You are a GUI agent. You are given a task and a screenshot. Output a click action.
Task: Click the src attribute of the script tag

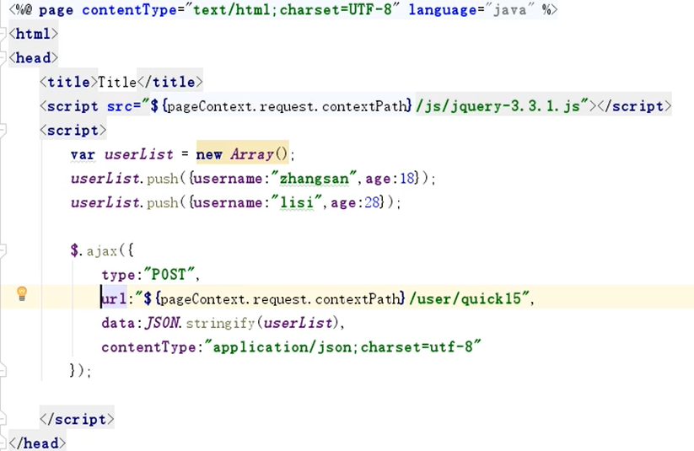(120, 106)
